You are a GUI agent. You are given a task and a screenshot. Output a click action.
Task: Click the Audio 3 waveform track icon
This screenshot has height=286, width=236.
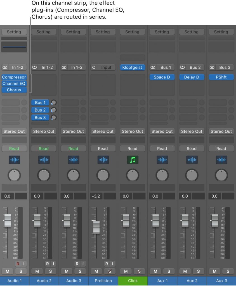click(x=74, y=160)
